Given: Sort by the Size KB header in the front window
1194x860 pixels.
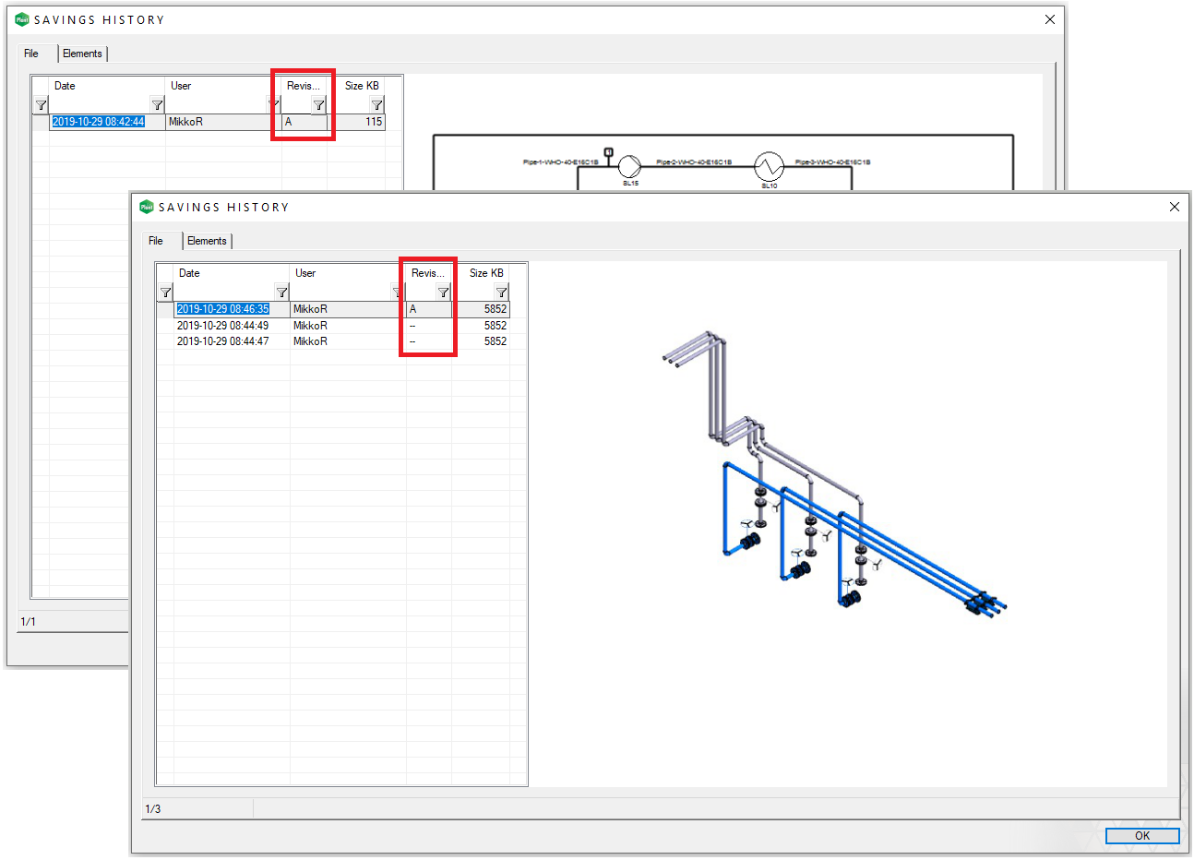Looking at the screenshot, I should (x=486, y=273).
